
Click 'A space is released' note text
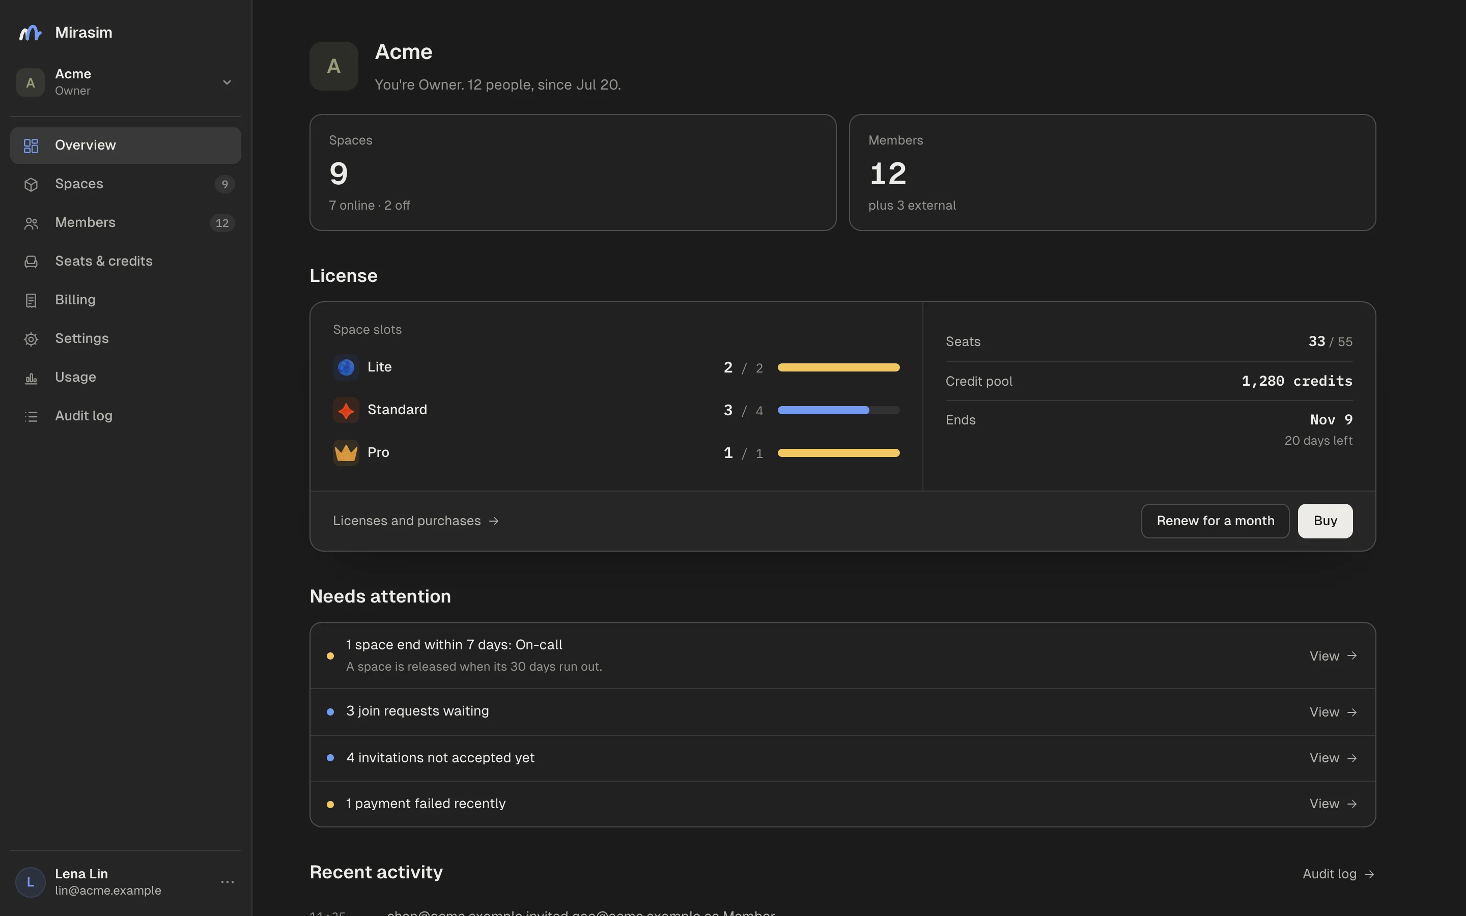(x=474, y=667)
